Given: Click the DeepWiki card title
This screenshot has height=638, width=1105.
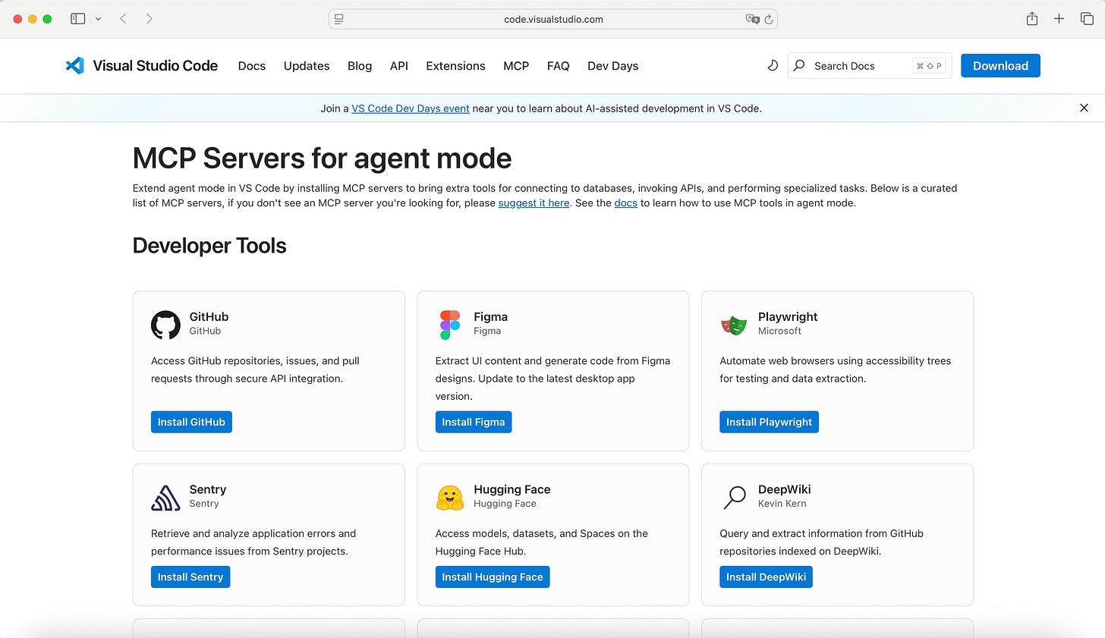Looking at the screenshot, I should [x=785, y=490].
